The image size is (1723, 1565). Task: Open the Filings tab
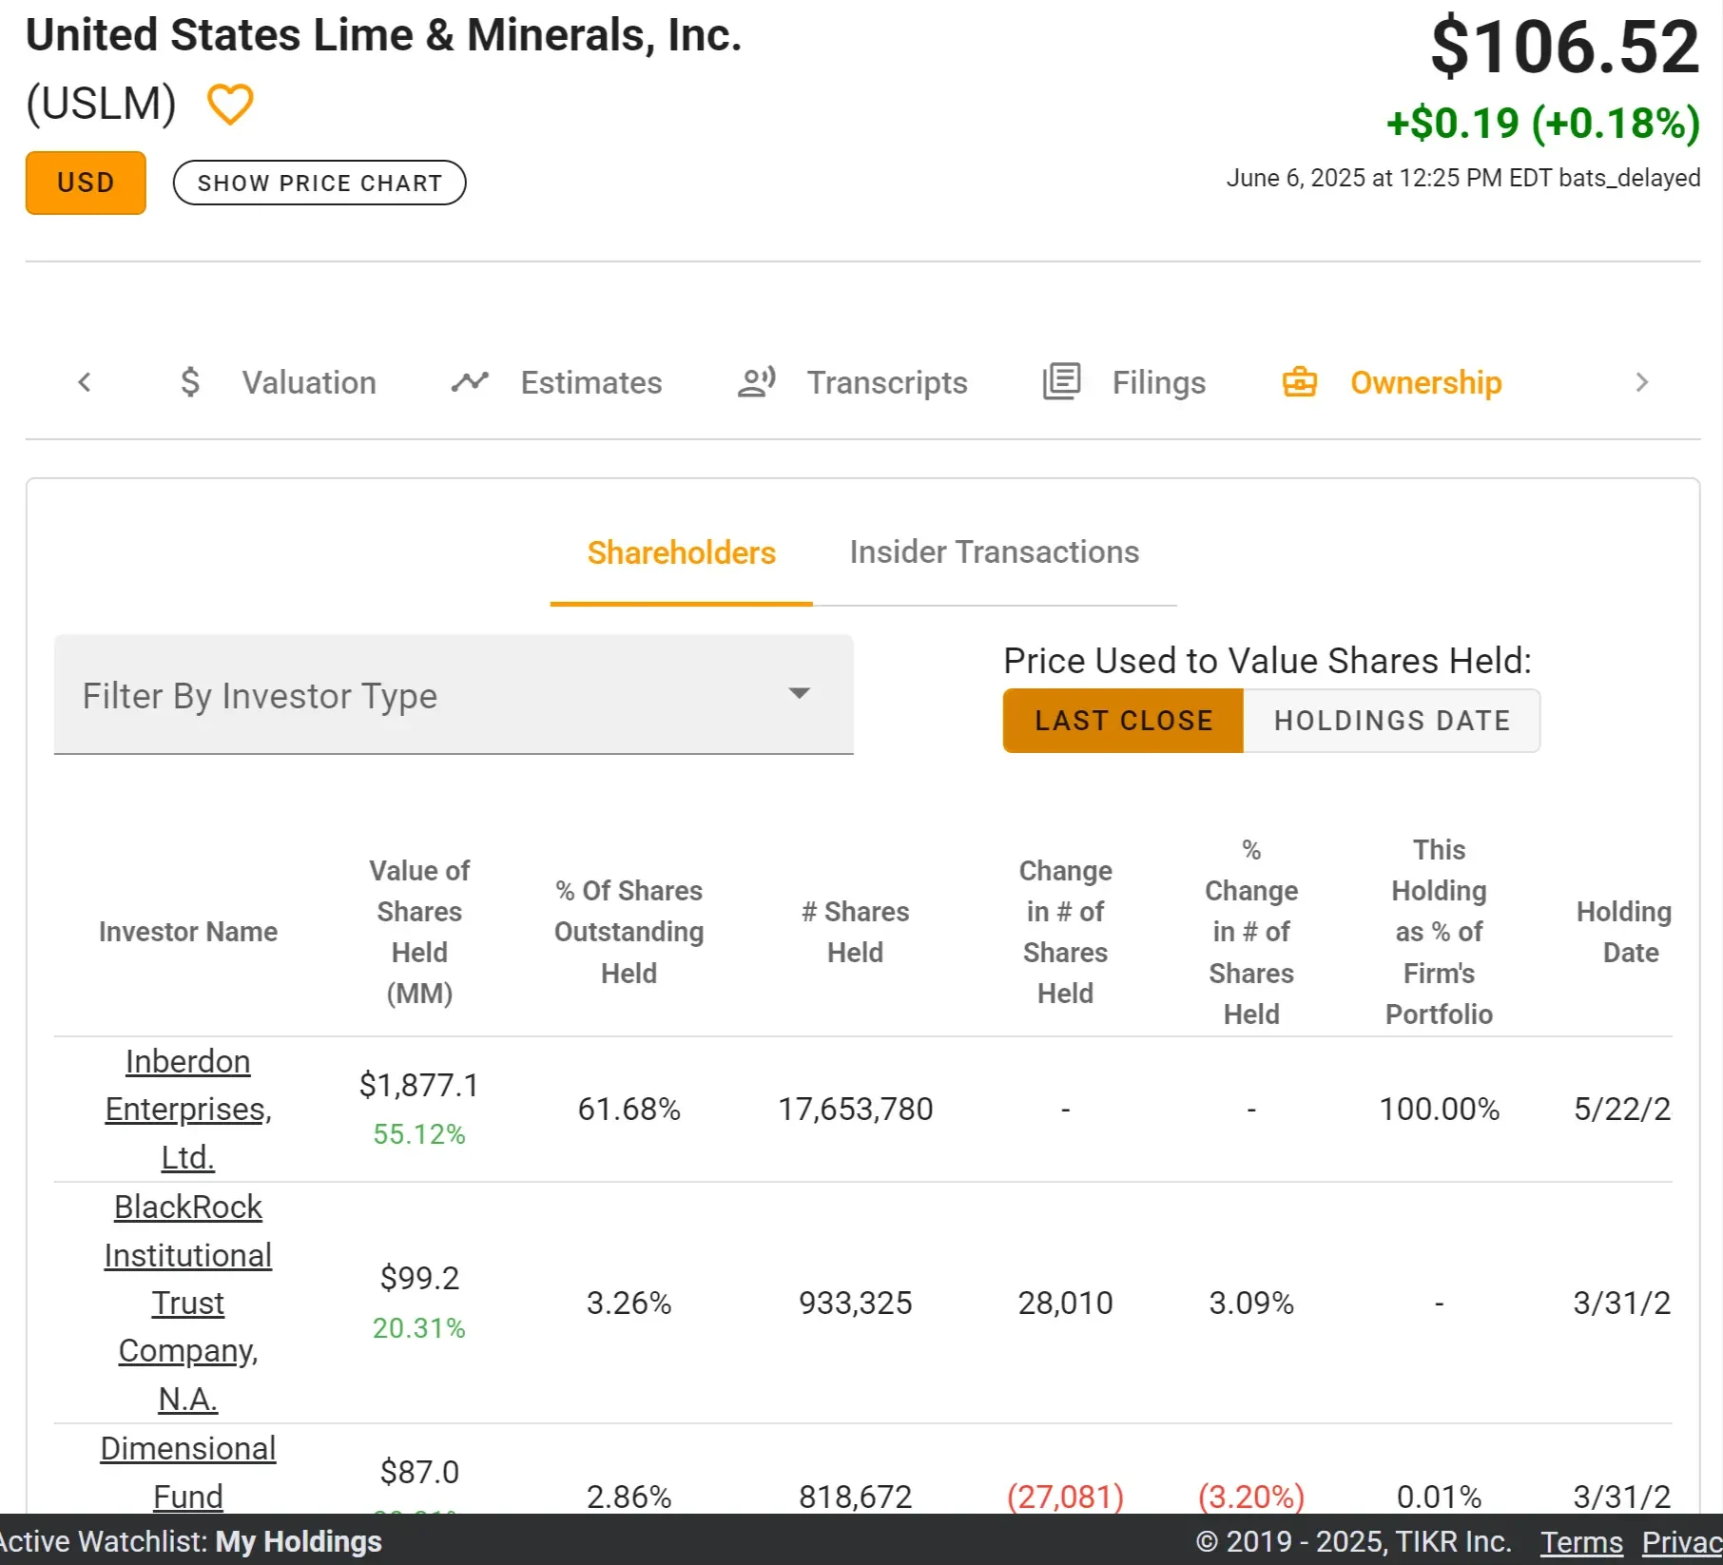(x=1159, y=382)
